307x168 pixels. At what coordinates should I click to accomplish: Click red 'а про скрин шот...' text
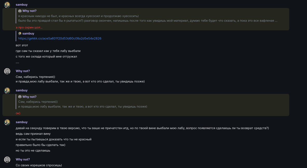point(29,27)
